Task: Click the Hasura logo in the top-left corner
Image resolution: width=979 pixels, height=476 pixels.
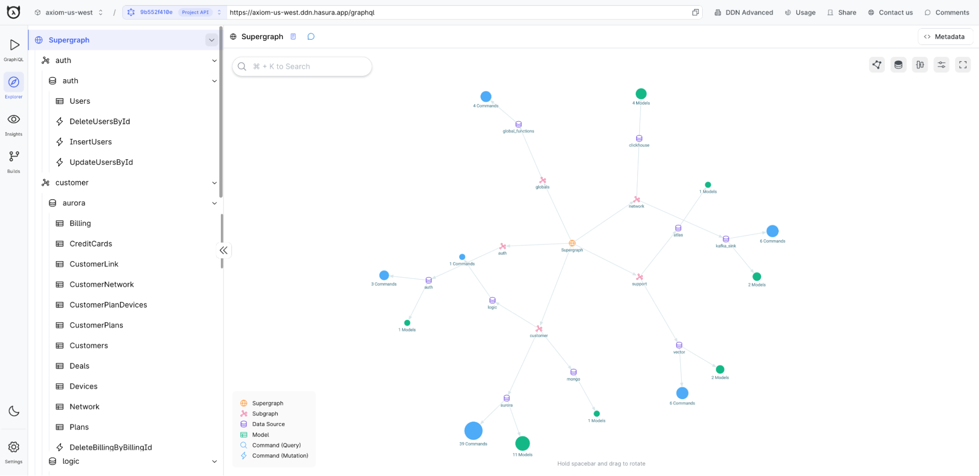Action: [14, 12]
